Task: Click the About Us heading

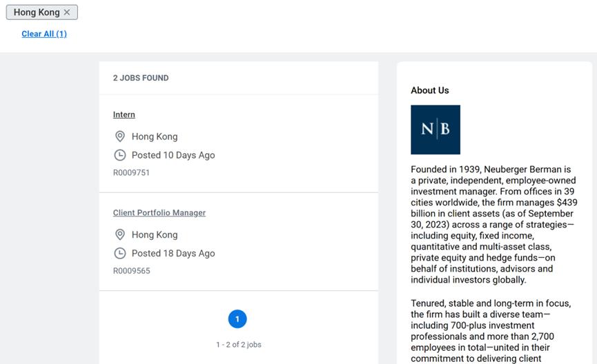Action: coord(430,90)
